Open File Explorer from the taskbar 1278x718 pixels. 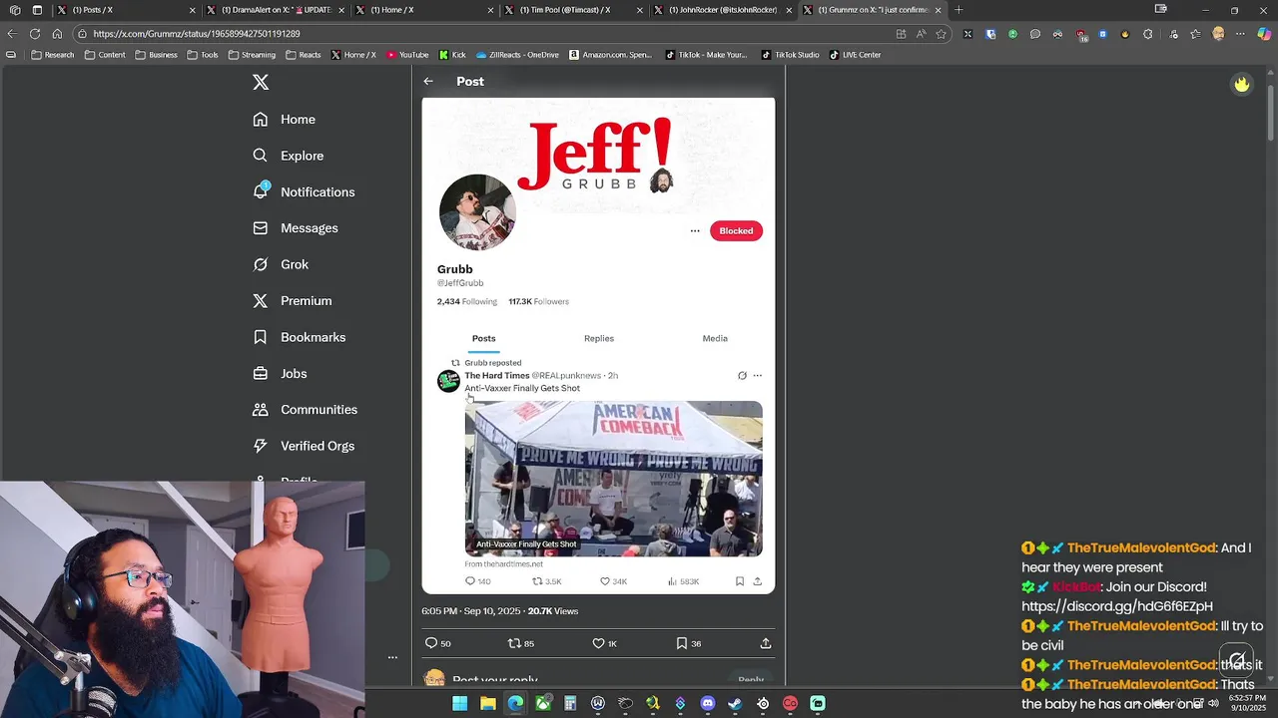point(488,704)
